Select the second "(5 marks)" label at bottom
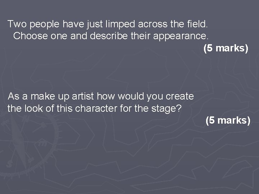Image resolution: width=259 pixels, height=194 pixels. coord(228,121)
